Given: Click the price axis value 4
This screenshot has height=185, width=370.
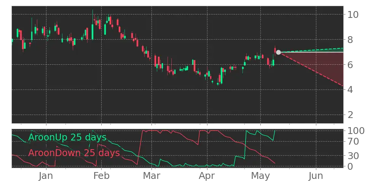Looking at the screenshot, I should 349,90.
